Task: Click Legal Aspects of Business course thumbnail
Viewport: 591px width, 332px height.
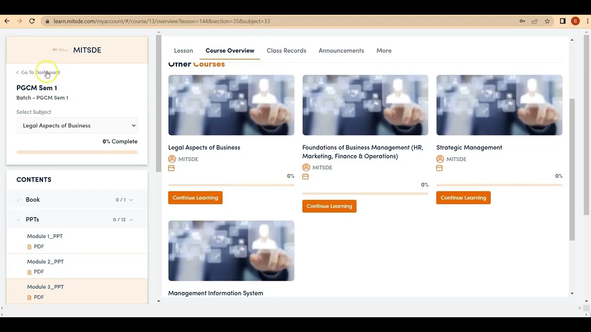Action: (231, 105)
